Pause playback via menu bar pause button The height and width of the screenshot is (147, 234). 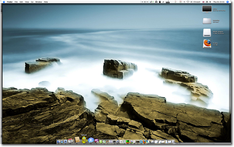click(x=145, y=2)
